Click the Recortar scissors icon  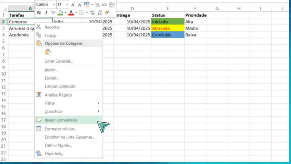click(x=38, y=27)
